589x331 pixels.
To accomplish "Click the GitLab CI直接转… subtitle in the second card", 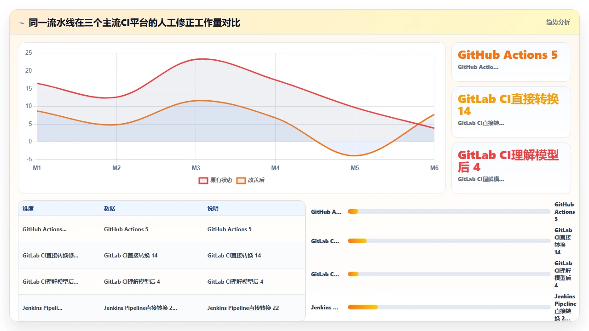I will coord(481,123).
